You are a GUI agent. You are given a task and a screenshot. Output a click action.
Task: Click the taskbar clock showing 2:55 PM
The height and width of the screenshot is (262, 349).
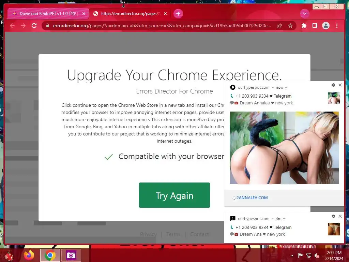[x=334, y=256]
